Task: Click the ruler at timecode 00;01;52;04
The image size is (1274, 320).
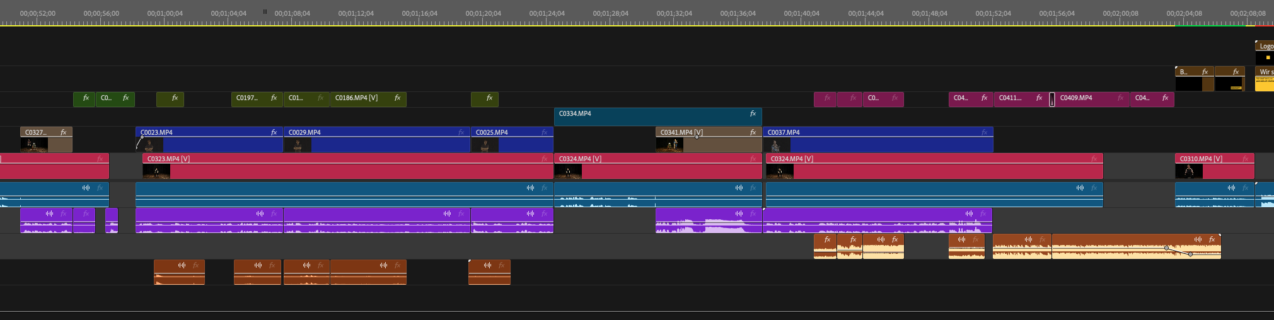Action: pos(993,13)
